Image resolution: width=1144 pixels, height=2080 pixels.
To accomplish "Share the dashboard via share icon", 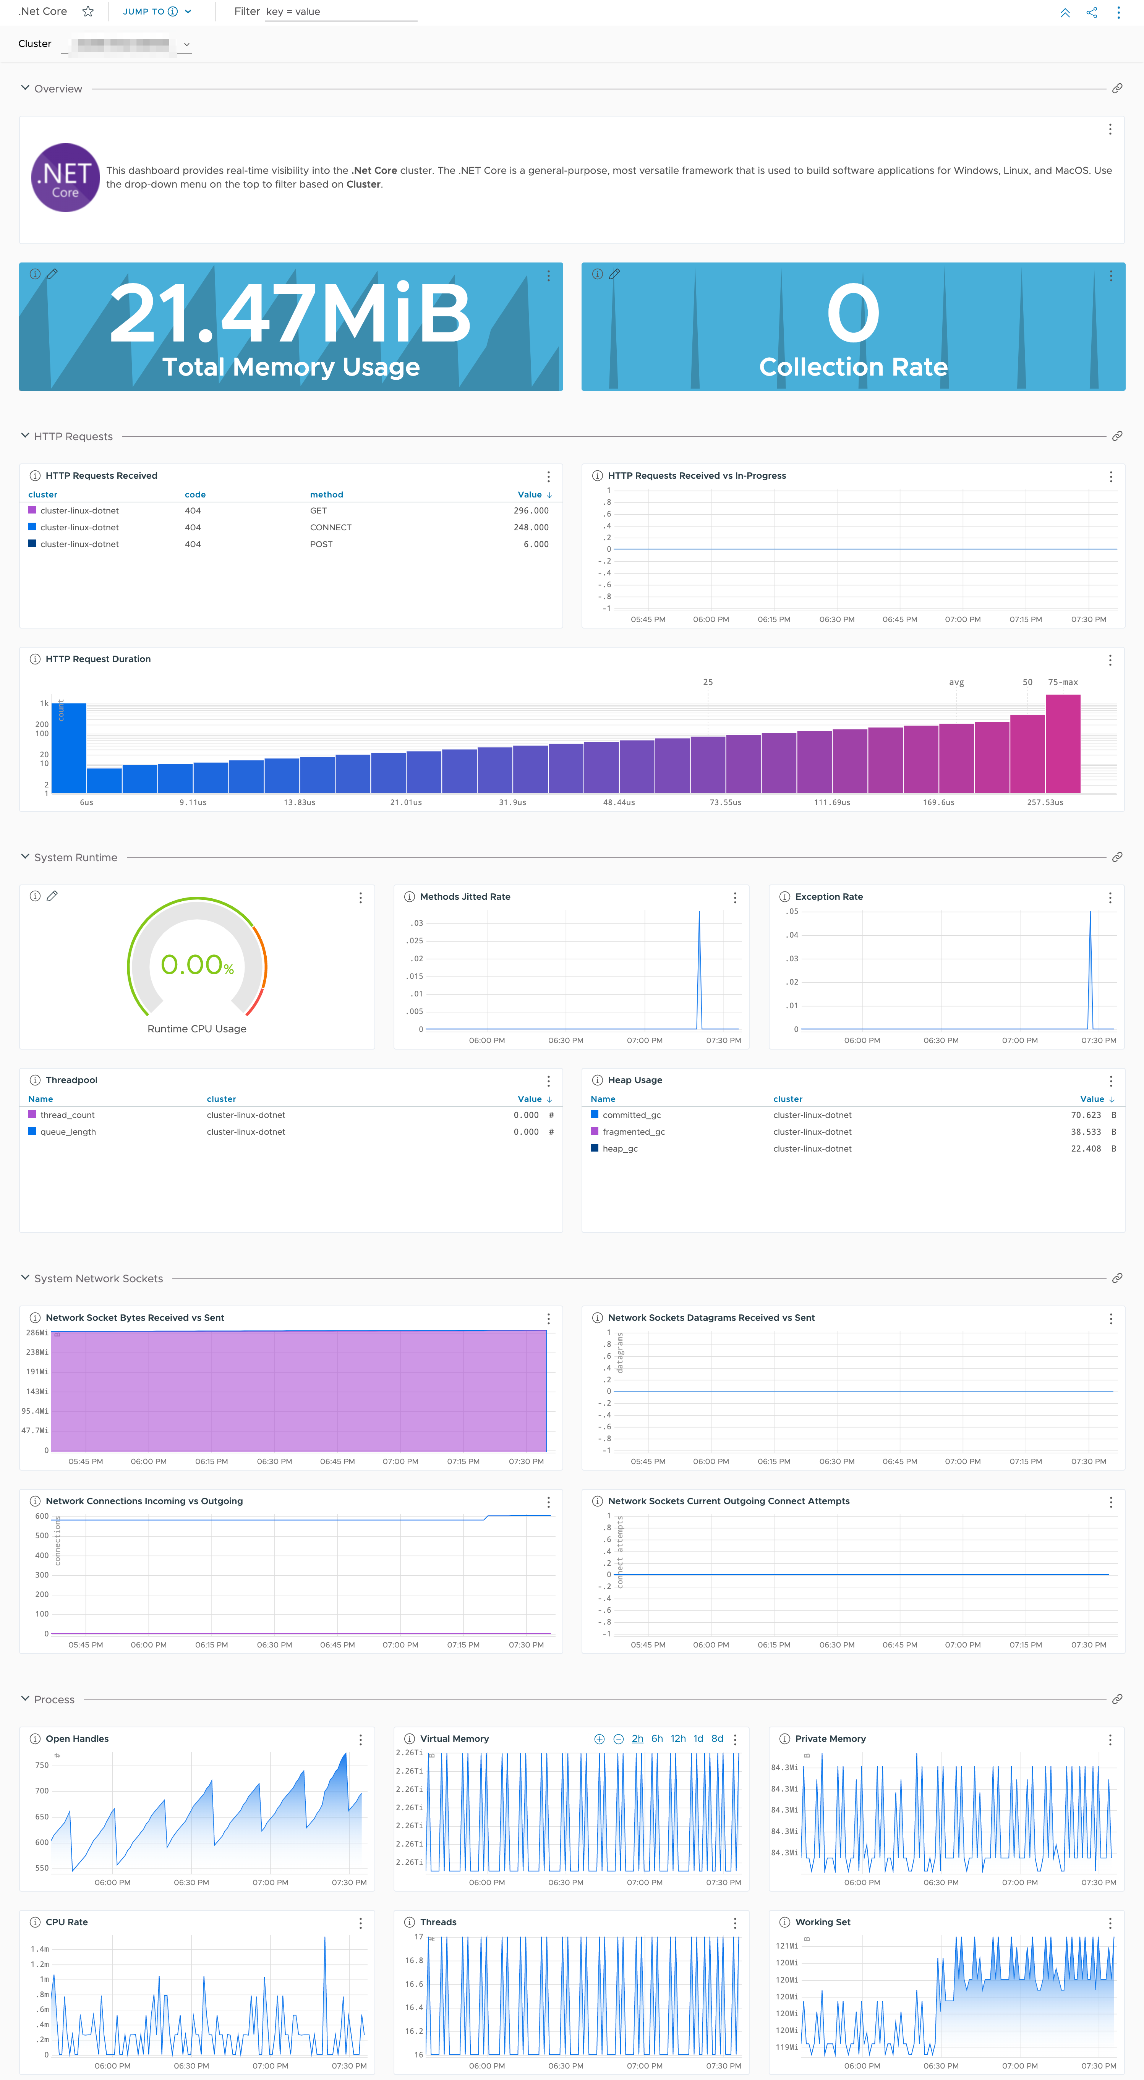I will [1092, 12].
